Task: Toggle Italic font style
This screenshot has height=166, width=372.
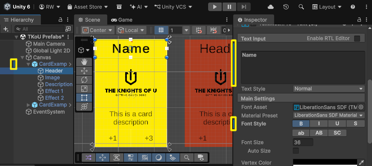Action: point(319,124)
